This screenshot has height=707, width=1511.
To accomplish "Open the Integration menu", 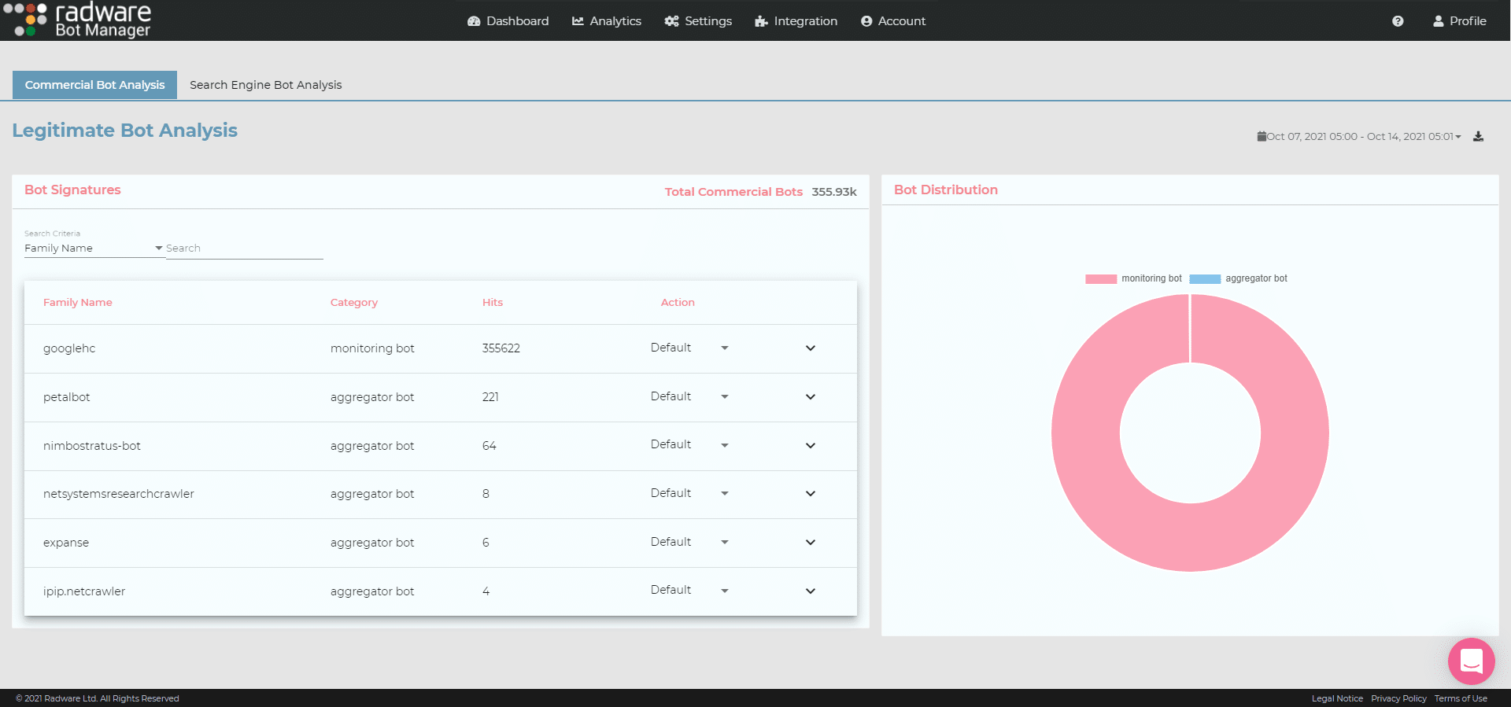I will coord(796,21).
